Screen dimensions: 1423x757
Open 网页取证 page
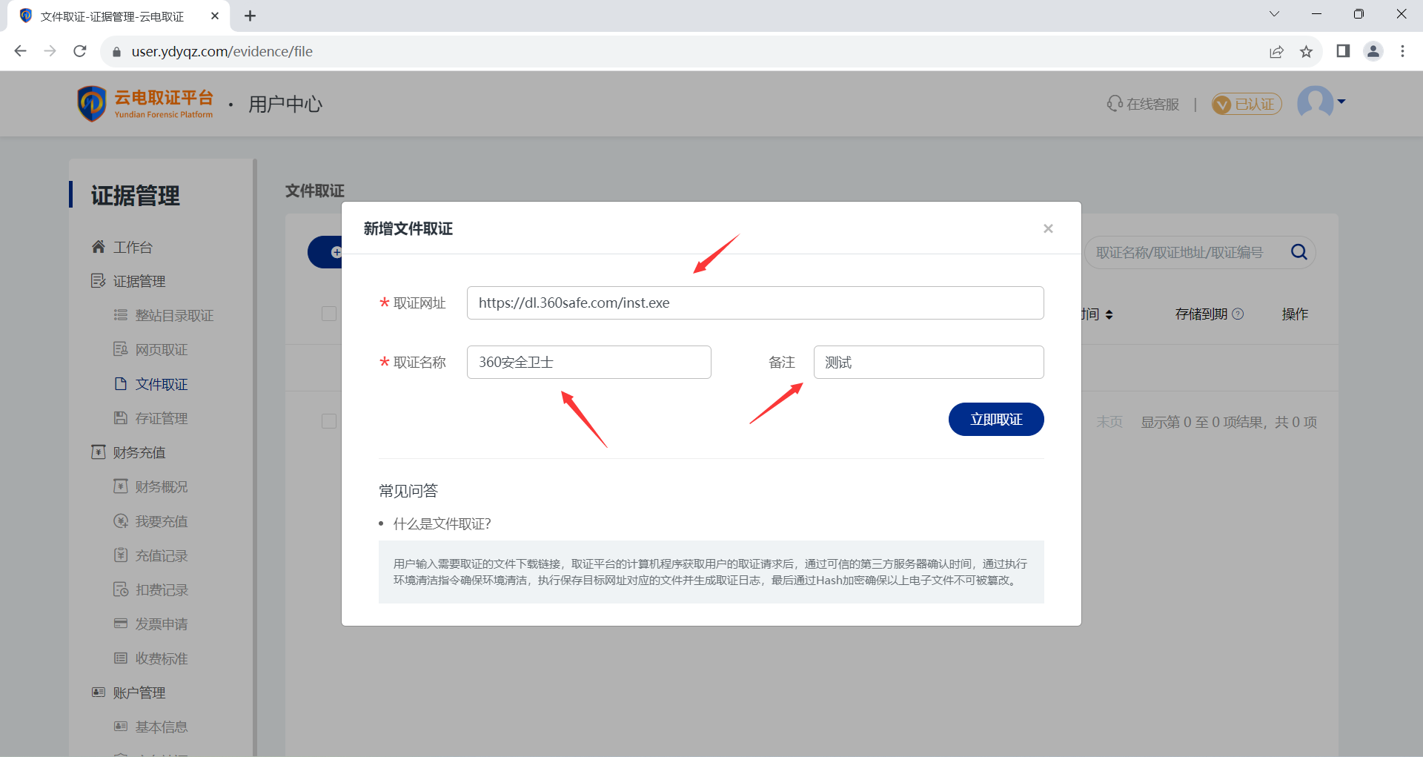click(x=162, y=349)
